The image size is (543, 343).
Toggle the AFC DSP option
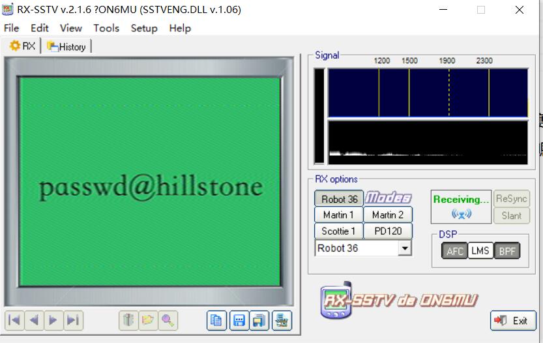[455, 250]
